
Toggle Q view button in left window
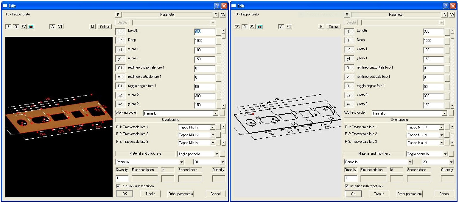point(15,27)
